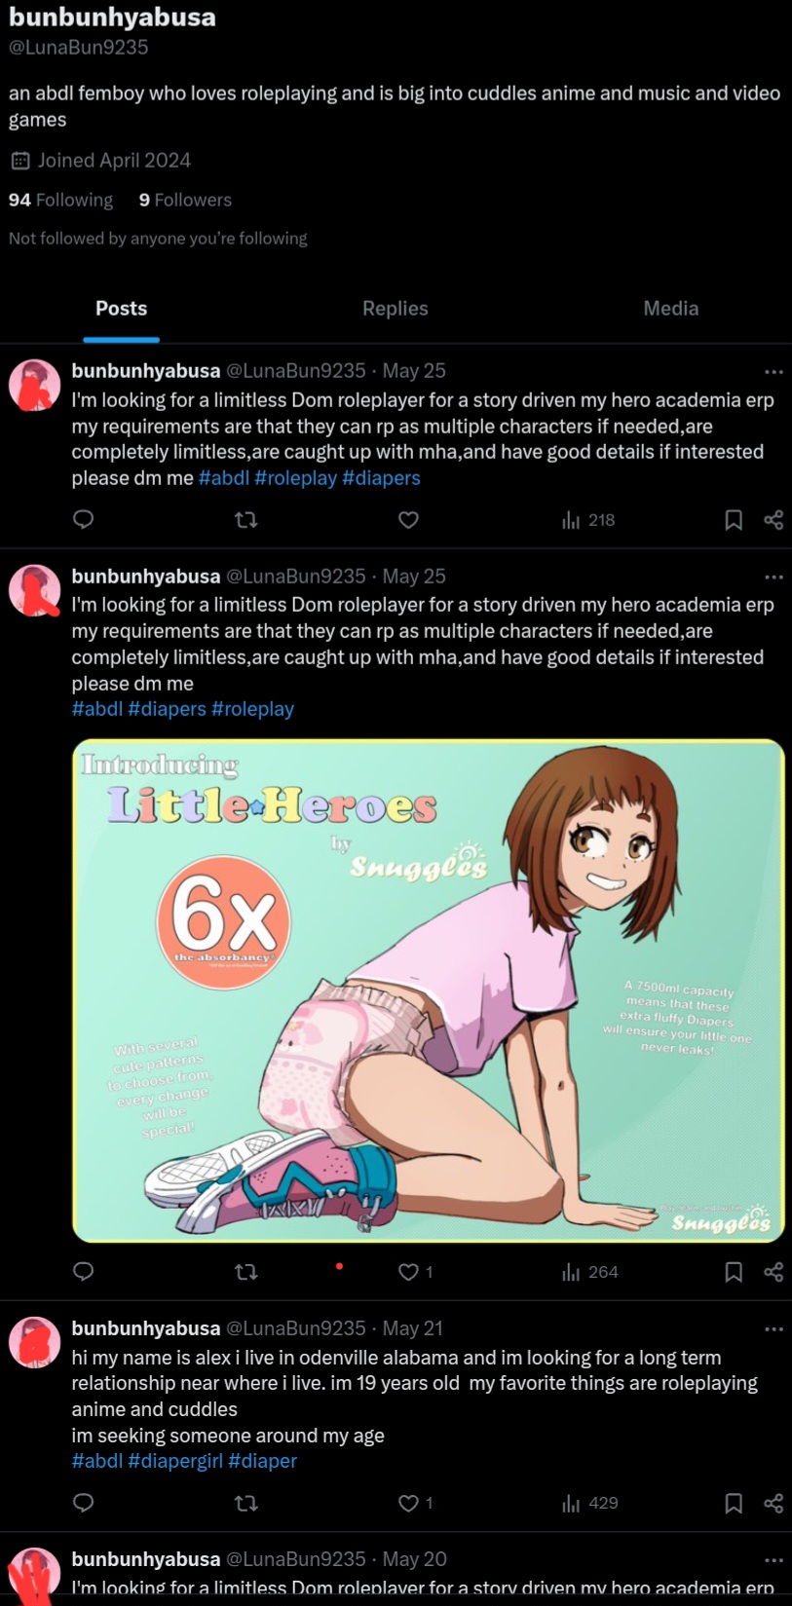This screenshot has width=792, height=1606.
Task: Open more options on first May 25 post
Action: click(773, 372)
